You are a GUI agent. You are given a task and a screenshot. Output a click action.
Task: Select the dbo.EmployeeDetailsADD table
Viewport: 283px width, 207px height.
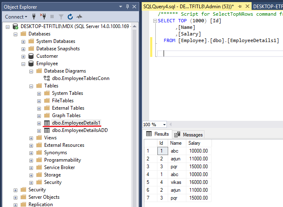(80, 130)
